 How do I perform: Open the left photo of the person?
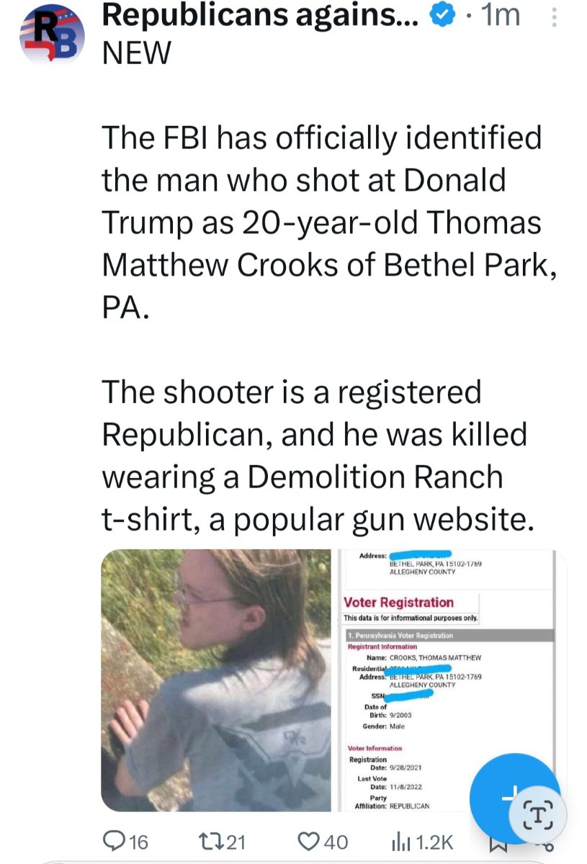216,680
